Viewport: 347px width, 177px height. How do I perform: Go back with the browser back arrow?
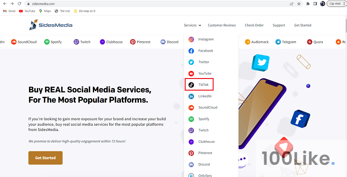click(5, 4)
